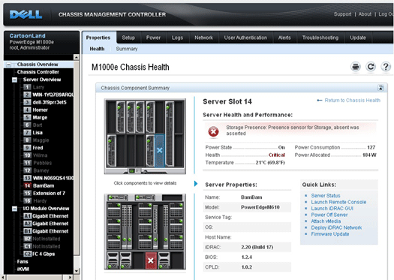
Task: Click the back arrow beside Return to Chassis Health
Action: 320,101
